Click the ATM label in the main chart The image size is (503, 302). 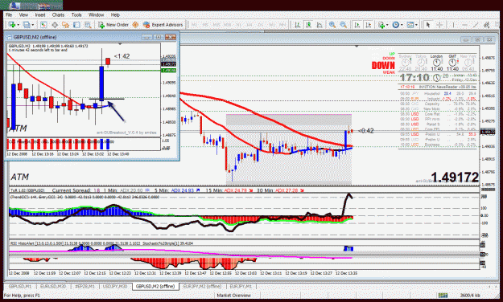pyautogui.click(x=19, y=177)
